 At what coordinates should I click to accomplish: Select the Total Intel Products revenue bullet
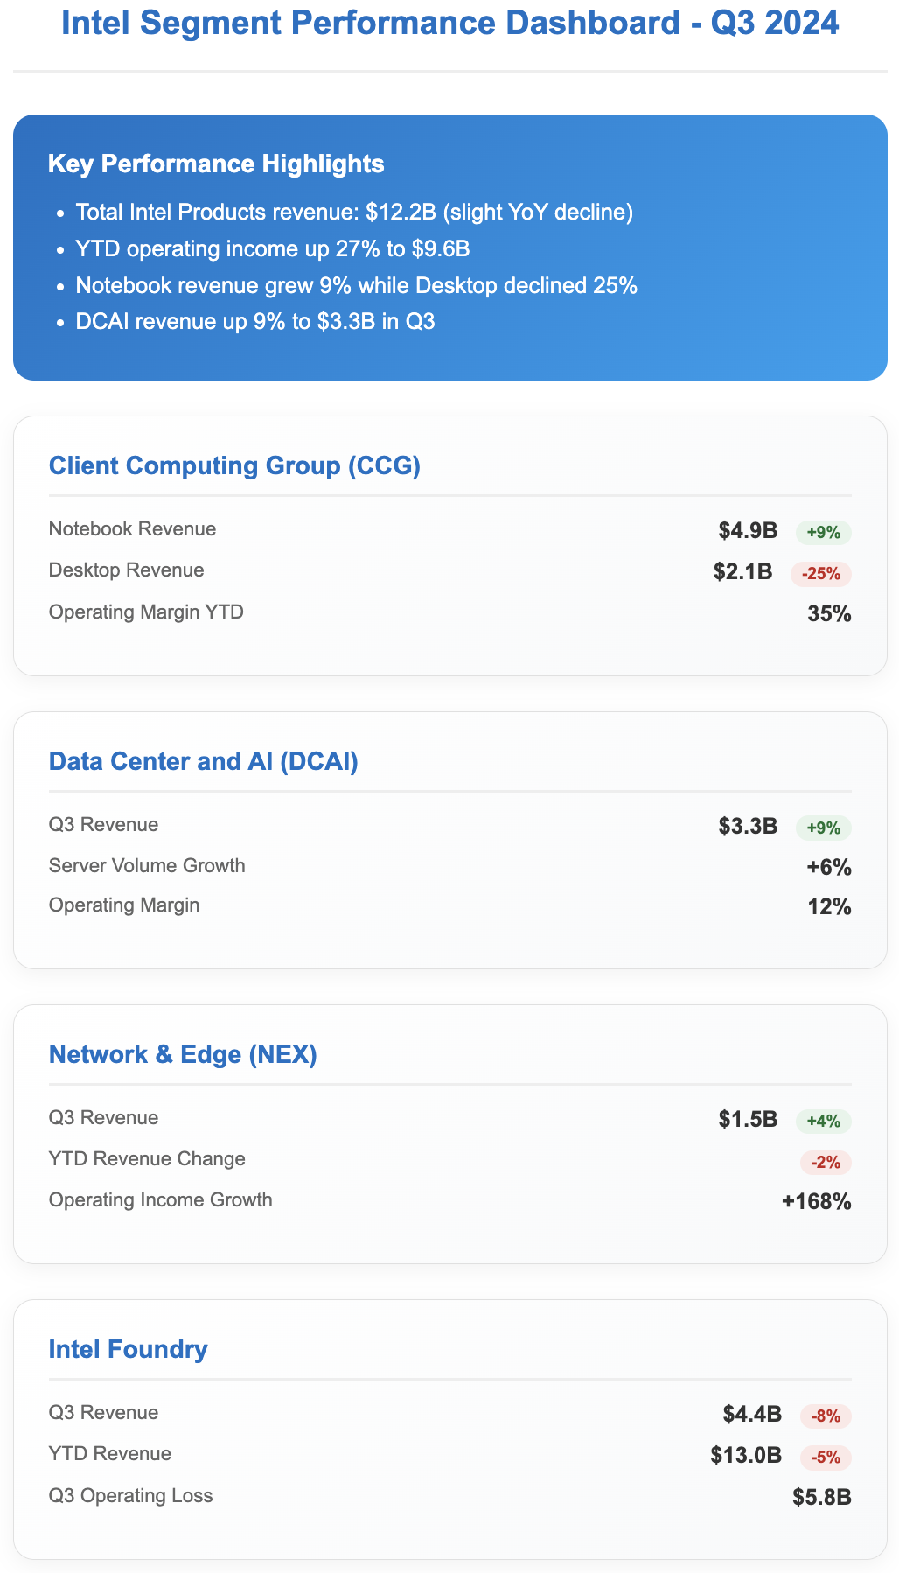354,213
